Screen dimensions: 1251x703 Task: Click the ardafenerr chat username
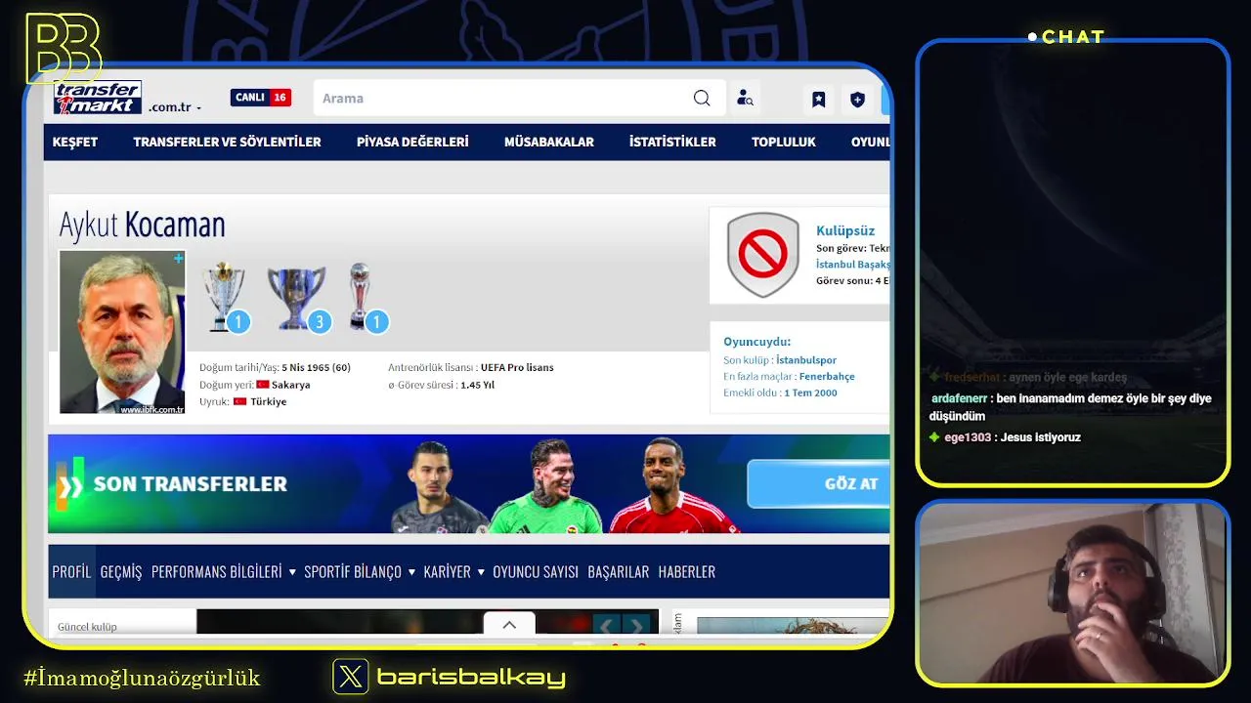(959, 398)
